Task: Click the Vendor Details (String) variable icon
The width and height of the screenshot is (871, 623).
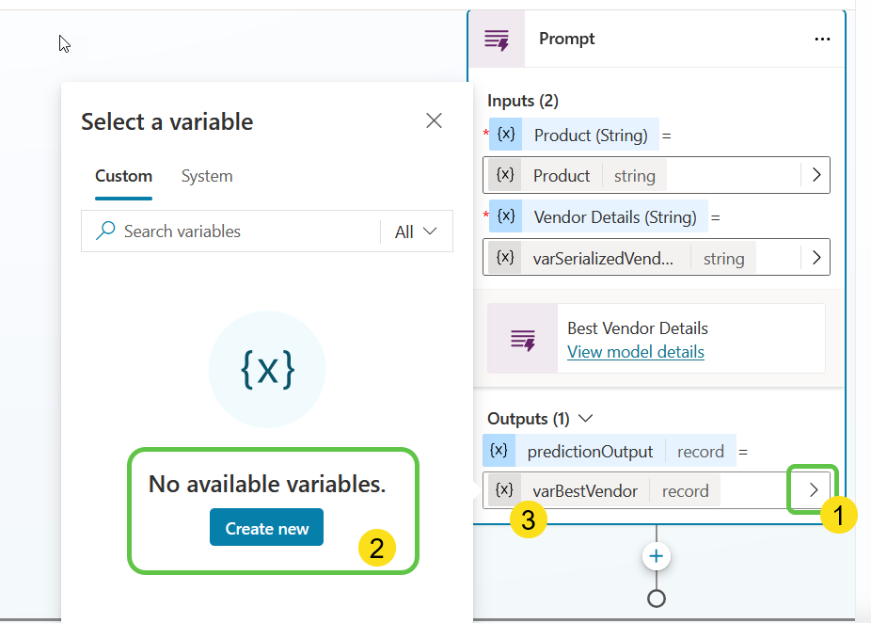Action: point(505,216)
